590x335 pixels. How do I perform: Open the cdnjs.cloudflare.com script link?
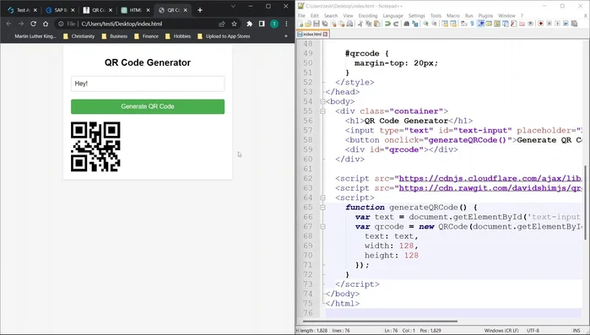pyautogui.click(x=490, y=178)
